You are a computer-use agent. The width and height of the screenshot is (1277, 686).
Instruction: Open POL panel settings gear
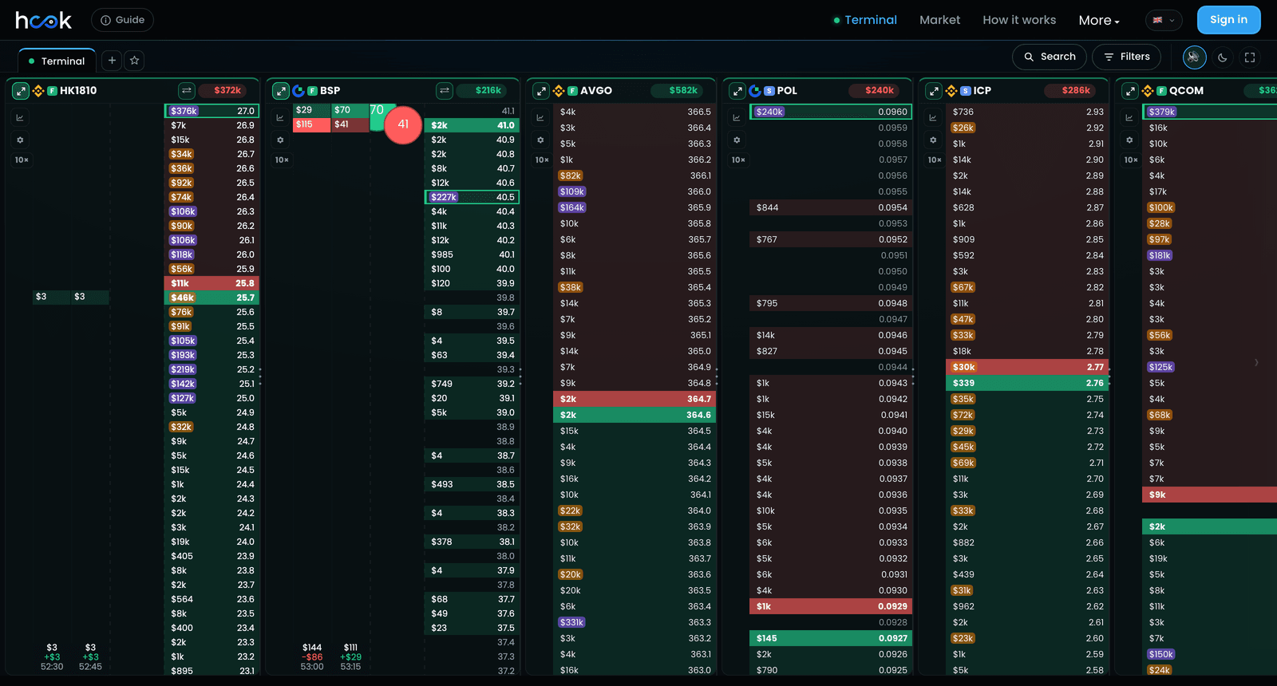click(737, 140)
